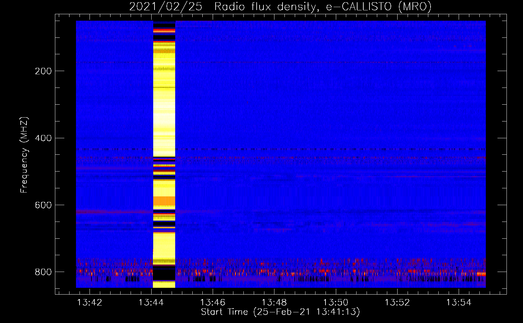Click the 200 frequency tick label

tap(43, 71)
